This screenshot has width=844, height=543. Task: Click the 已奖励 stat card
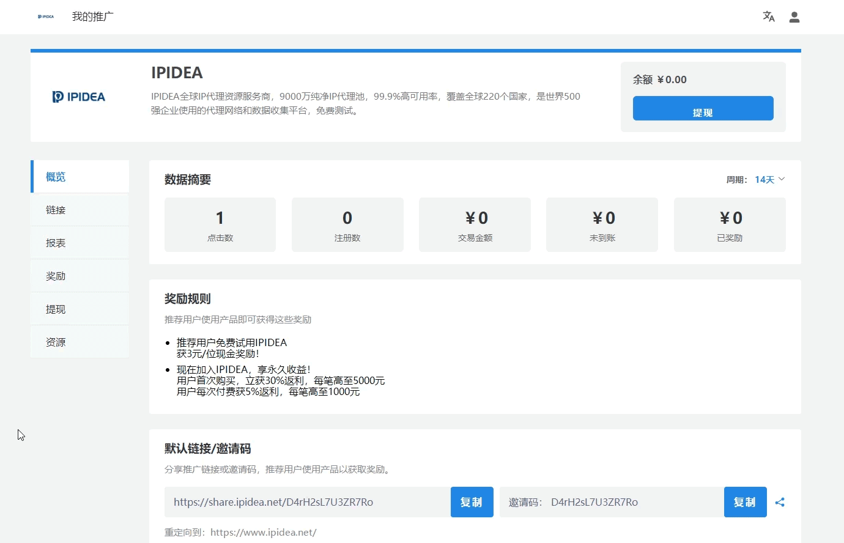[x=730, y=224]
